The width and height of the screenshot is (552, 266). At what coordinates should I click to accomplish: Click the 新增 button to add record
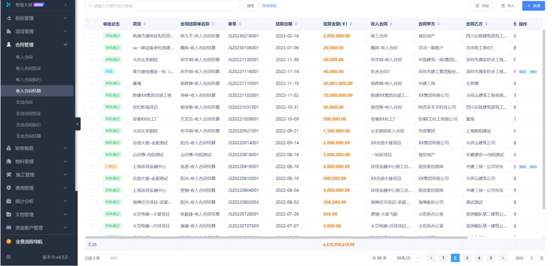tap(533, 6)
